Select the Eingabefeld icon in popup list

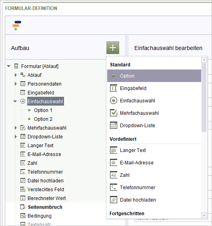tap(114, 88)
